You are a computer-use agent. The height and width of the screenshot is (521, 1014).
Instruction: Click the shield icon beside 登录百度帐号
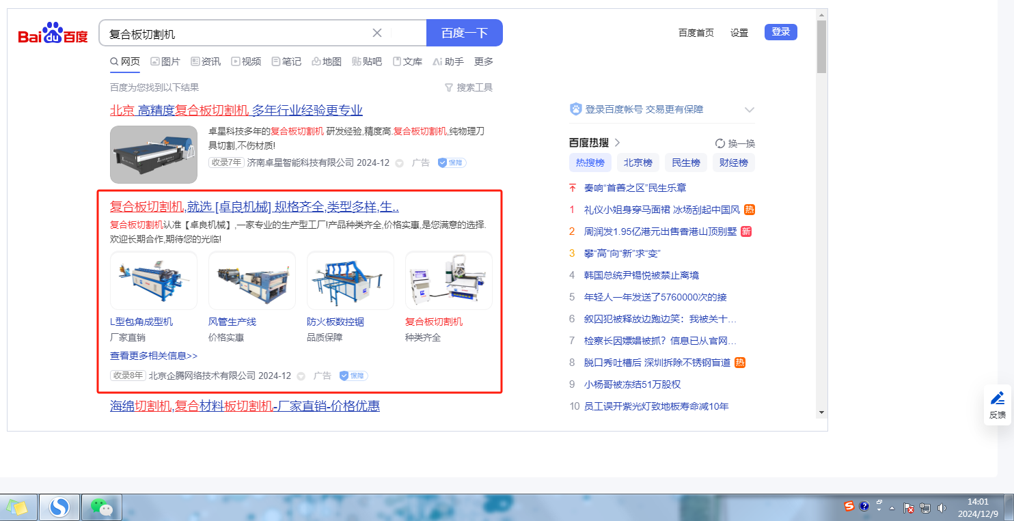click(x=575, y=109)
